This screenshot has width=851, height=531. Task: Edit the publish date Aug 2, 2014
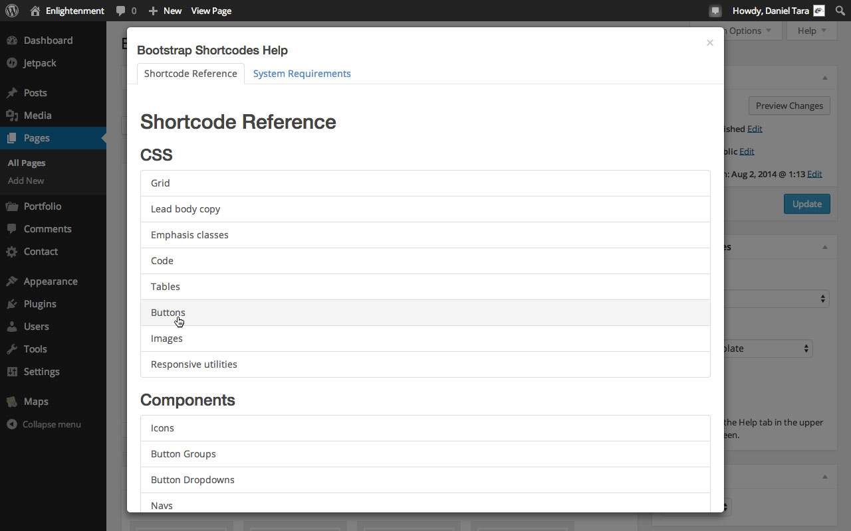(x=814, y=174)
